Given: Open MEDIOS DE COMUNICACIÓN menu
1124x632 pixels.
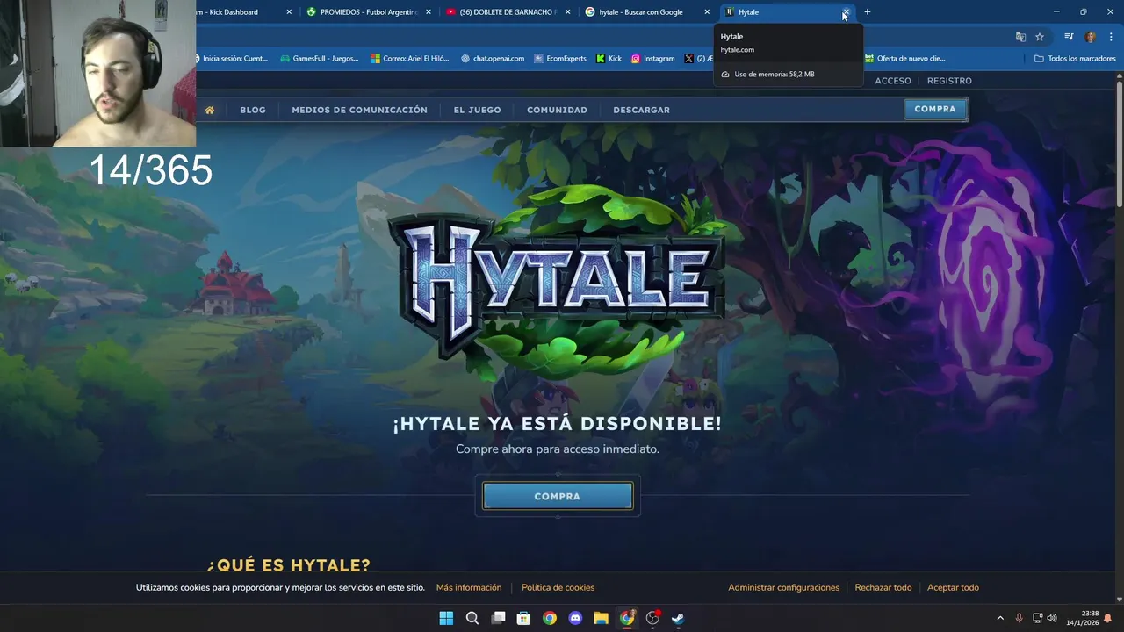Looking at the screenshot, I should tap(359, 110).
